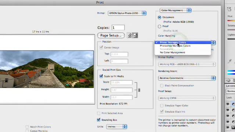Click the hand scrubby icon in Adjustments panel
The image size is (235, 132).
(x=229, y=9)
